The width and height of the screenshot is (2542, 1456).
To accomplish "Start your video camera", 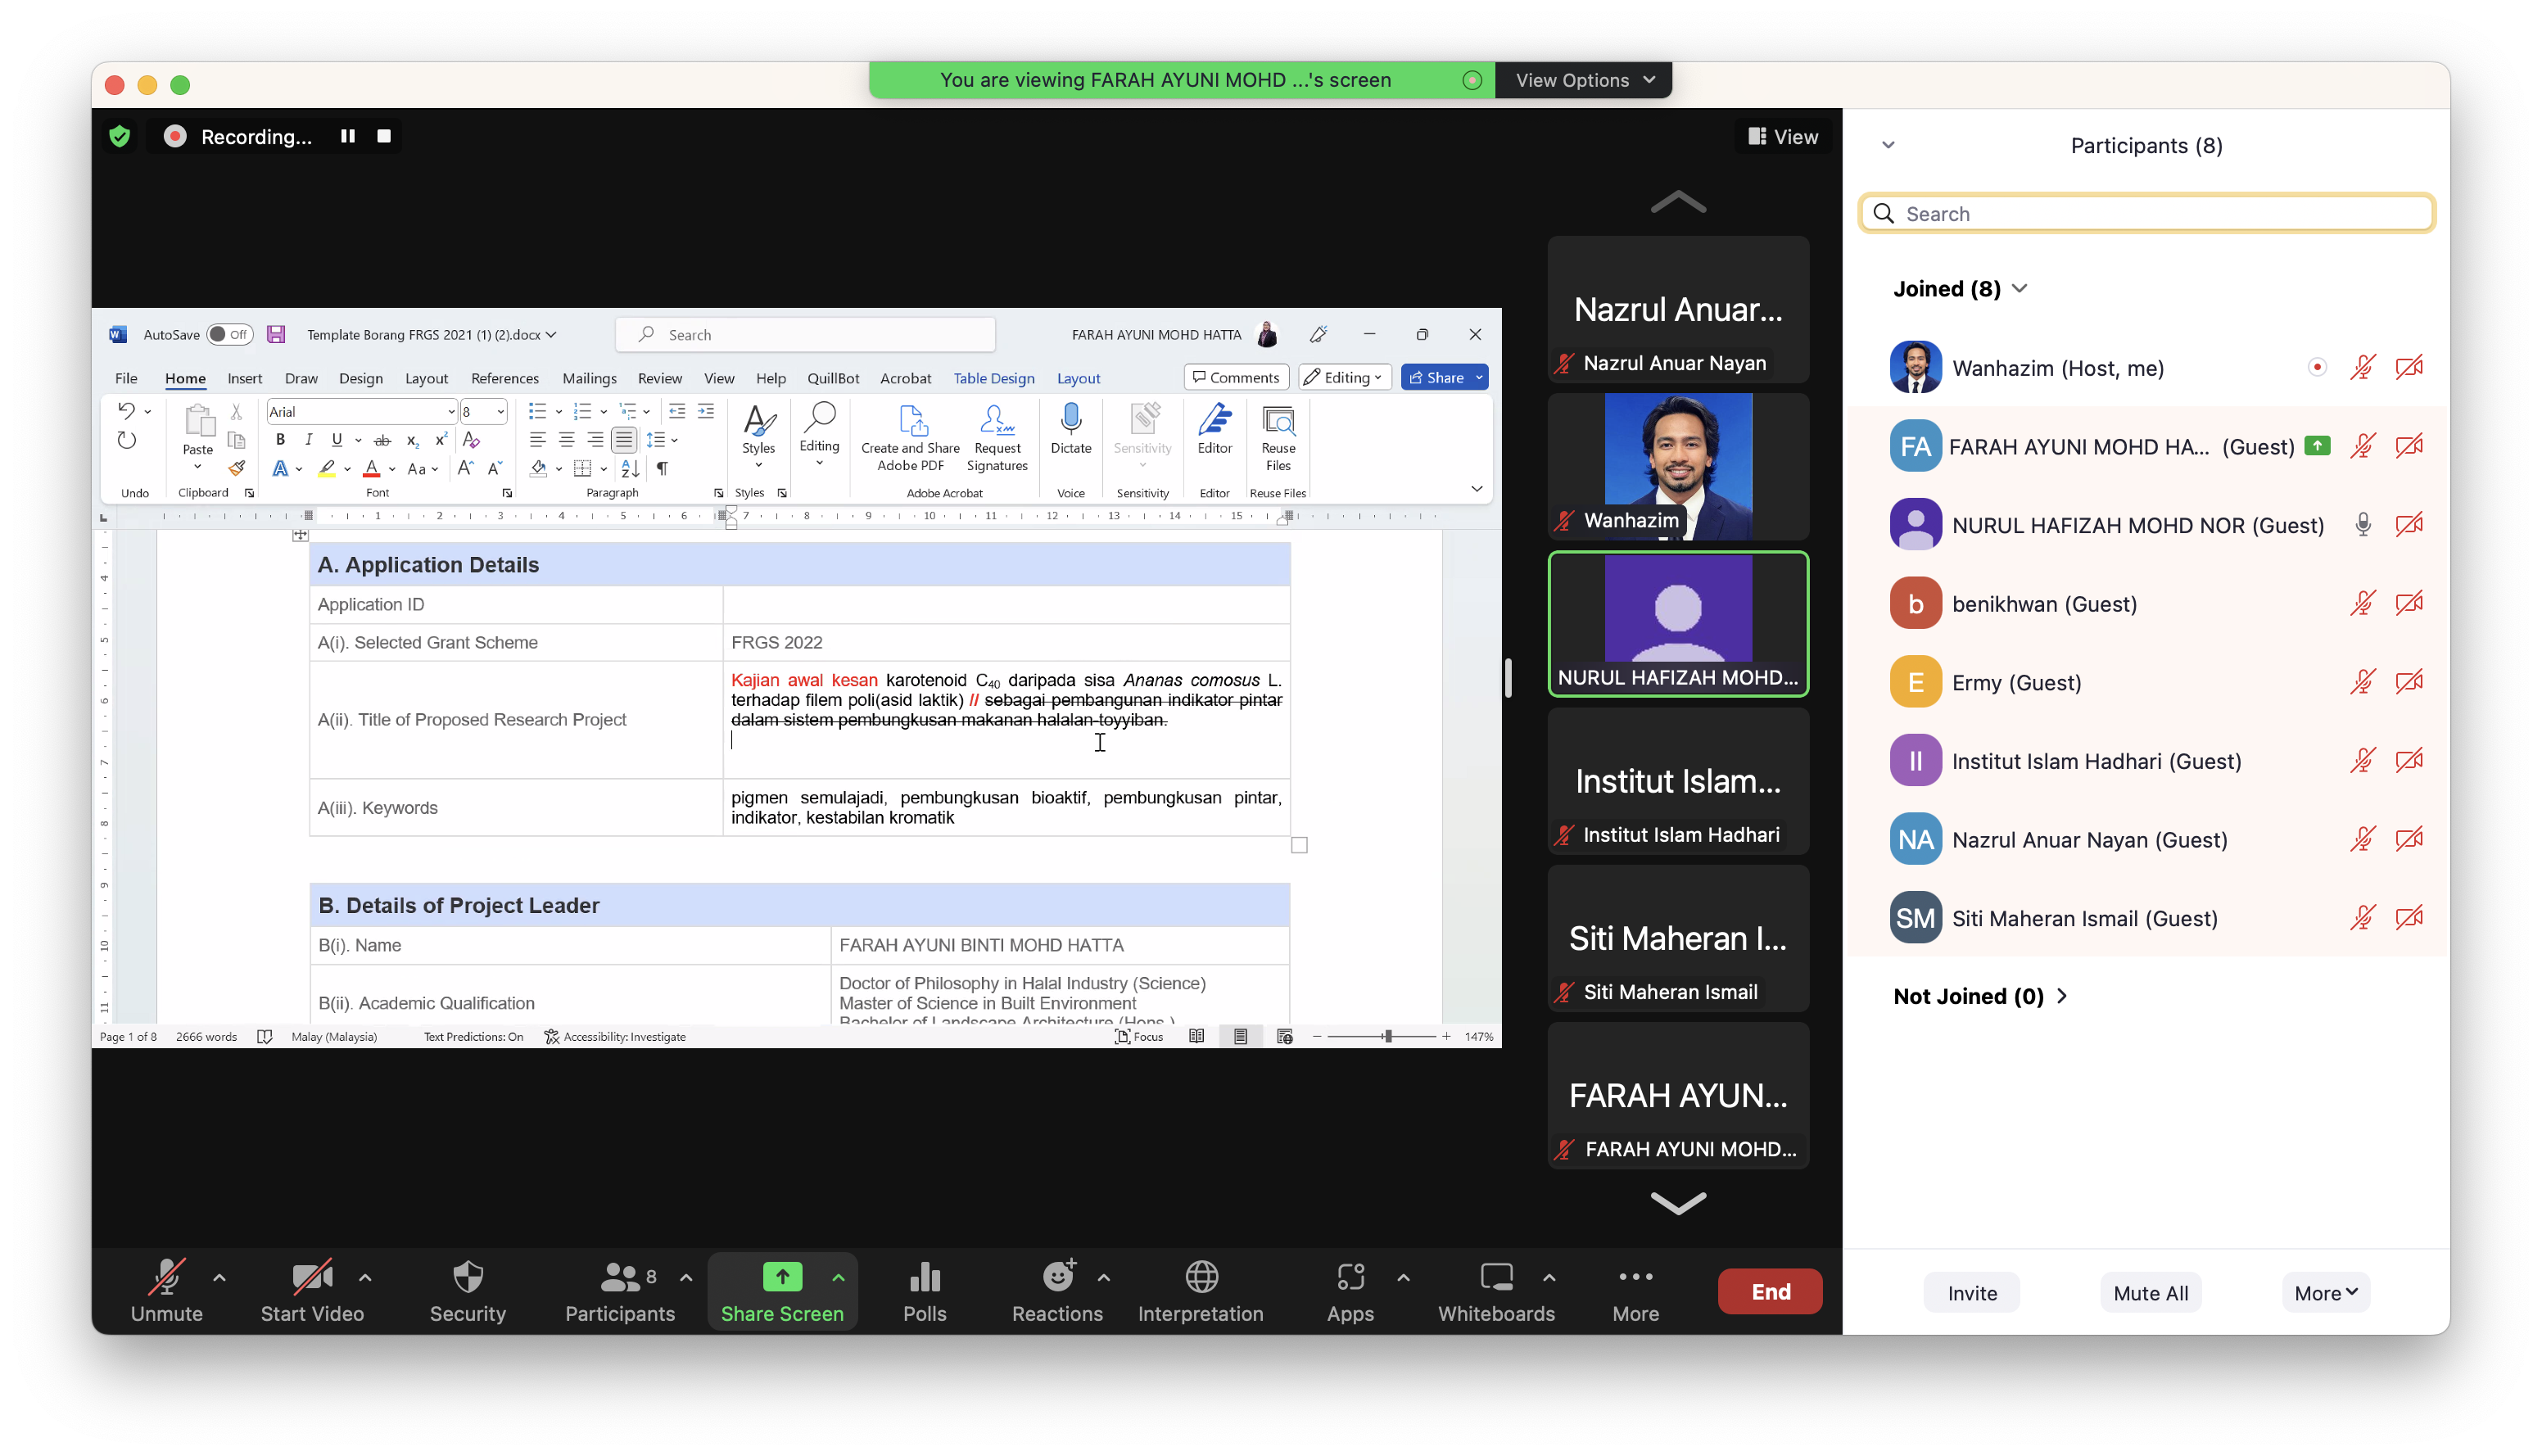I will (x=311, y=1290).
